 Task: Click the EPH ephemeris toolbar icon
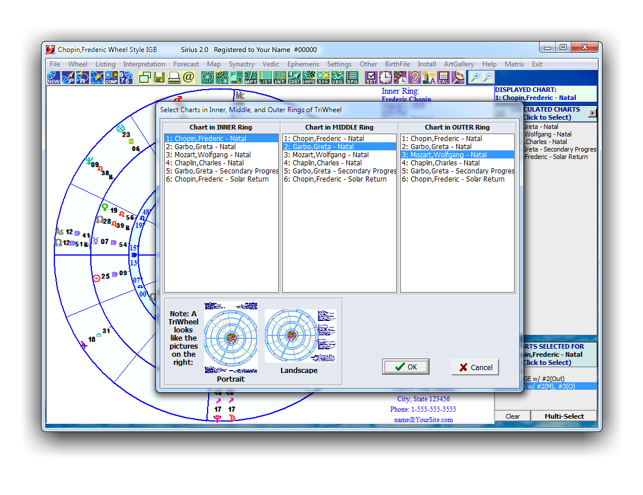[352, 77]
